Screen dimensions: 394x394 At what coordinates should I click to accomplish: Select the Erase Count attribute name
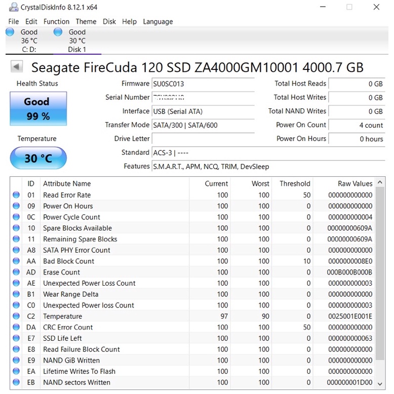click(x=61, y=272)
